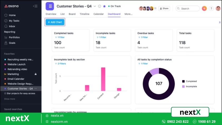Click the lock icon next to Marketing
Screen dimensions: 222x125
click(36, 74)
